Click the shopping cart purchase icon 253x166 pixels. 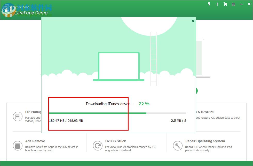coord(225,4)
